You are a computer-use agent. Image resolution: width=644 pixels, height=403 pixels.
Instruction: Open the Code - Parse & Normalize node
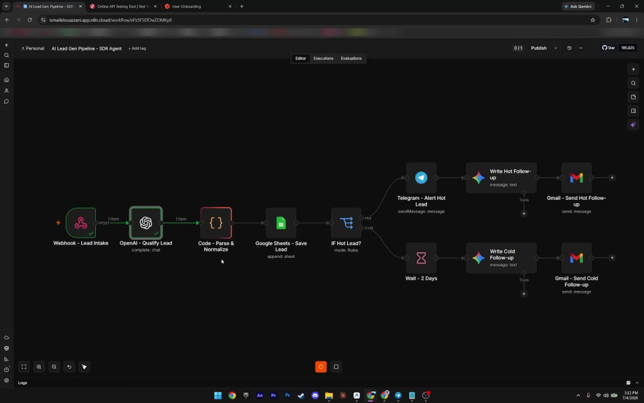click(216, 223)
